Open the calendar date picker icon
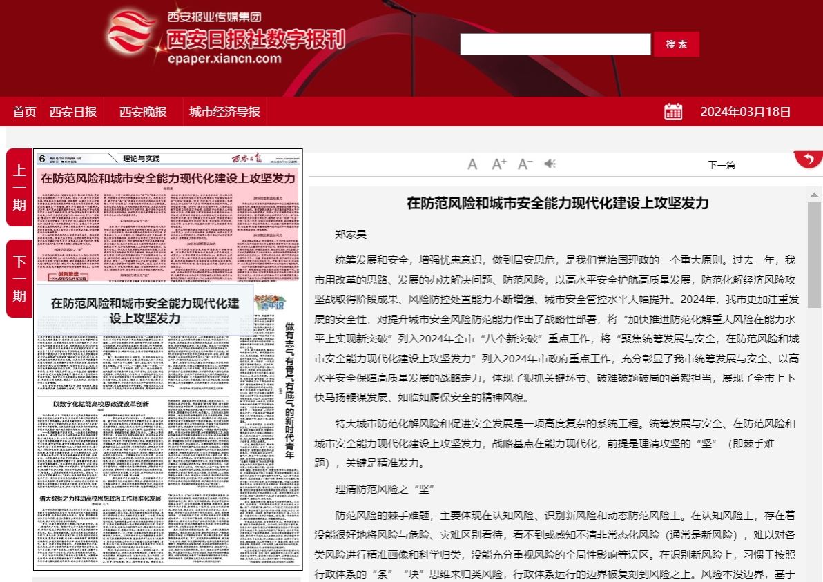Image resolution: width=823 pixels, height=582 pixels. 673,112
